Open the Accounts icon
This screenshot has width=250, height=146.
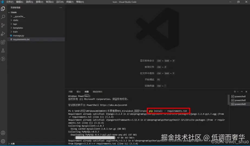(3, 133)
